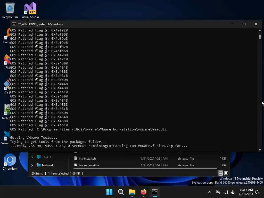This screenshot has width=264, height=198.
Task: Open the Recycle Bin desktop icon
Action: pos(10,10)
